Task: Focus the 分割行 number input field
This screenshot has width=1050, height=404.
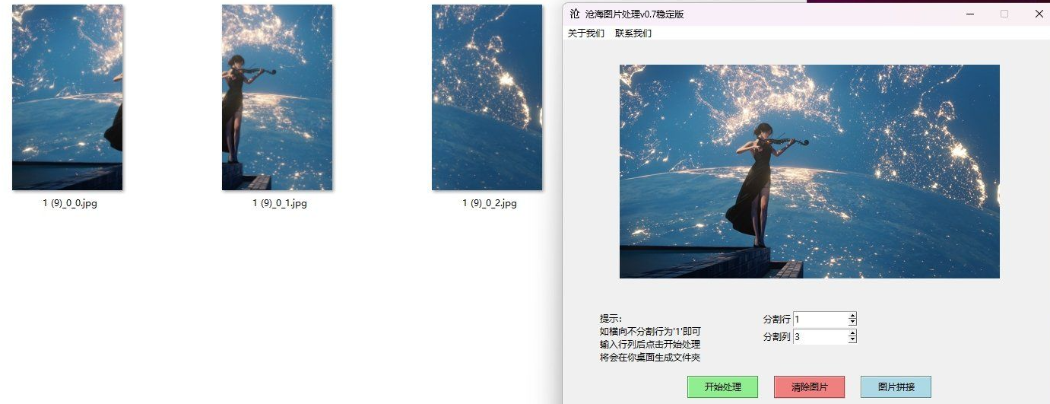Action: pos(820,320)
